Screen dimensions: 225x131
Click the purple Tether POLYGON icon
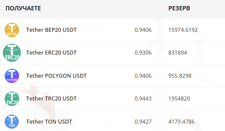point(12,76)
